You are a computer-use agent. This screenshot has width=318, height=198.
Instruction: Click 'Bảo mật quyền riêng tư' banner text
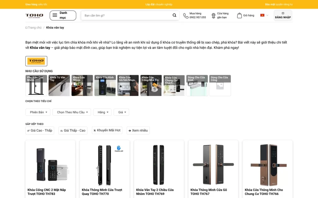[x=279, y=4]
